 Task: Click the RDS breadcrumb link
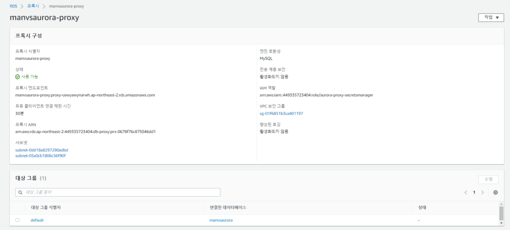(13, 5)
